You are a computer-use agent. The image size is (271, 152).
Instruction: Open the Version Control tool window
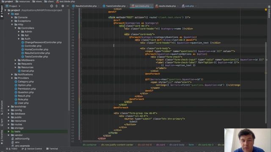click(x=32, y=149)
